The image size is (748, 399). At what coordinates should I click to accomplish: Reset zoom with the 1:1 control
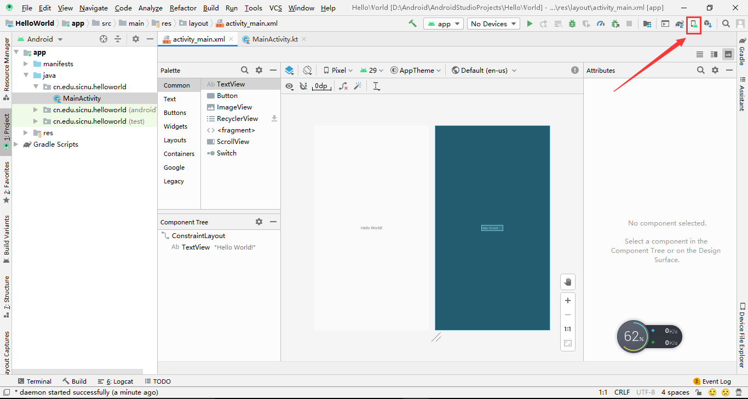567,328
